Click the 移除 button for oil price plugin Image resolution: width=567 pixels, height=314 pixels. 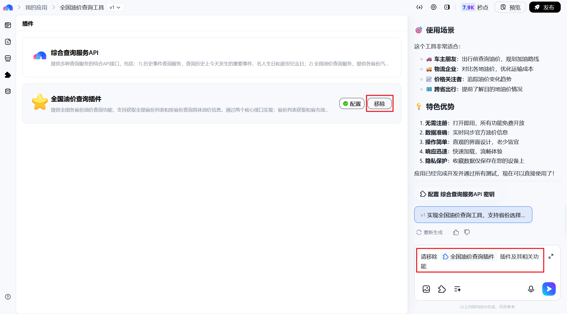pos(379,104)
